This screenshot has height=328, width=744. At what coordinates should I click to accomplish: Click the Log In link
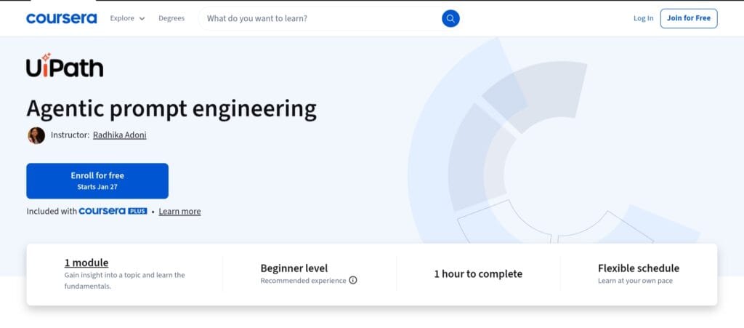[x=643, y=18]
